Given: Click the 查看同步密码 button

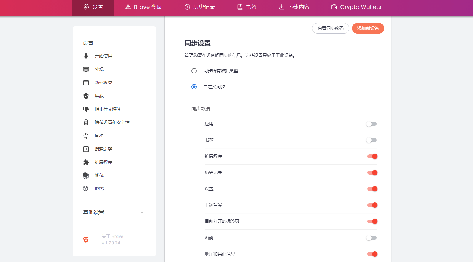Looking at the screenshot, I should click(x=331, y=28).
